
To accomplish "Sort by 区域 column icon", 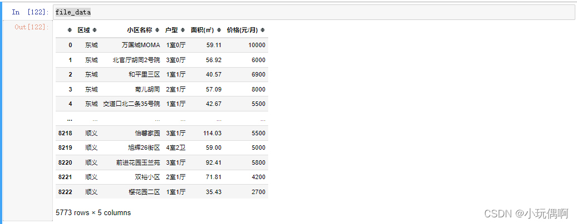I will click(95, 30).
